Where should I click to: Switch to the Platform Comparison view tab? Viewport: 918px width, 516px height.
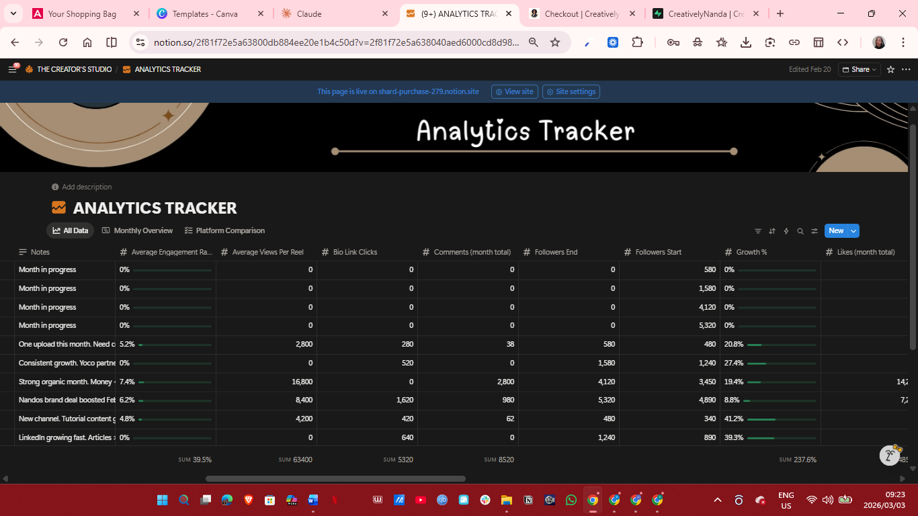click(x=224, y=230)
